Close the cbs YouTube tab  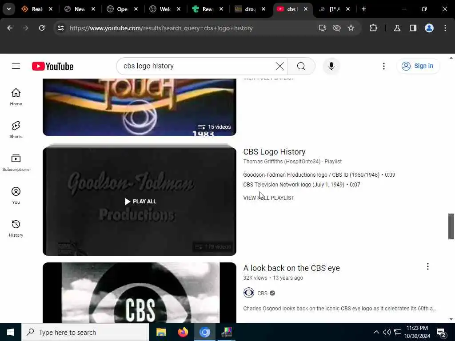coord(306,9)
